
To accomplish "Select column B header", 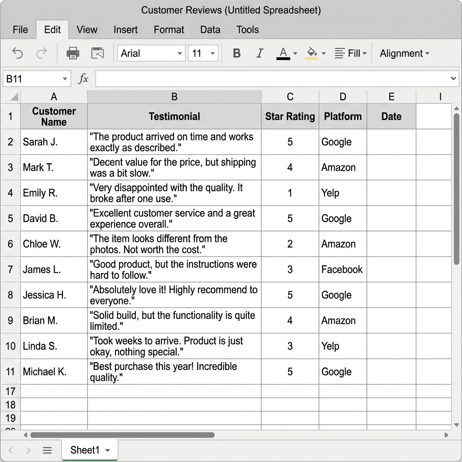I will pos(175,97).
